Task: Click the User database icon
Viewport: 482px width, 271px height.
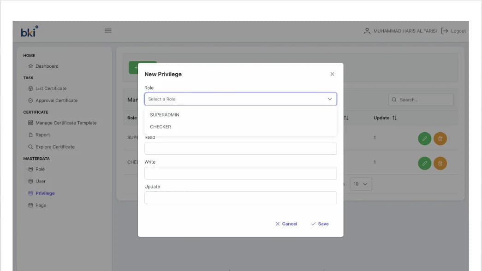Action: [x=30, y=181]
